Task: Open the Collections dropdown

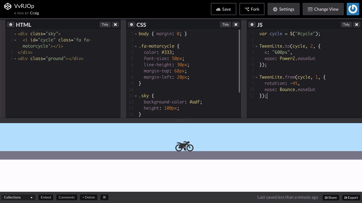Action: click(x=18, y=197)
